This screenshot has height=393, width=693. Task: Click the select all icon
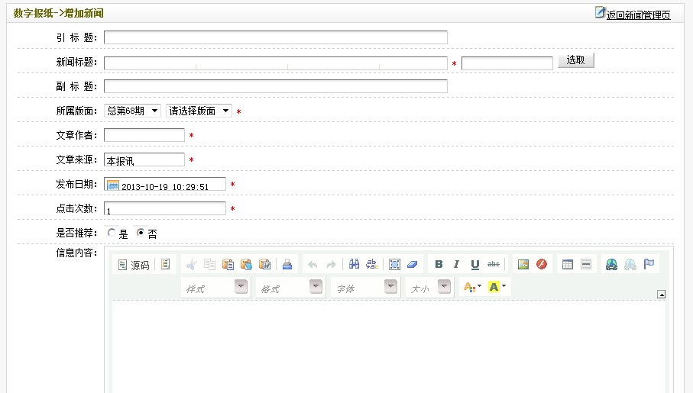coord(395,264)
